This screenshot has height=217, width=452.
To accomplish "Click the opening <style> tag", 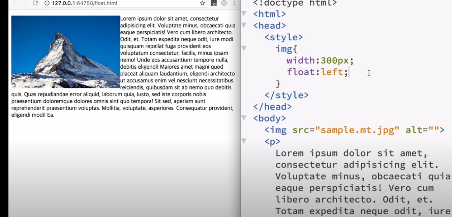I will click(284, 37).
